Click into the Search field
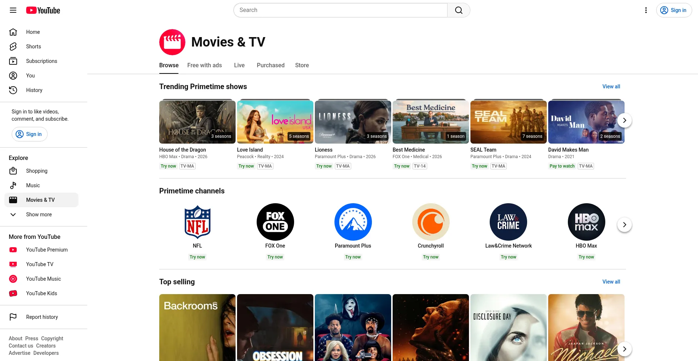This screenshot has width=698, height=361. [x=340, y=10]
